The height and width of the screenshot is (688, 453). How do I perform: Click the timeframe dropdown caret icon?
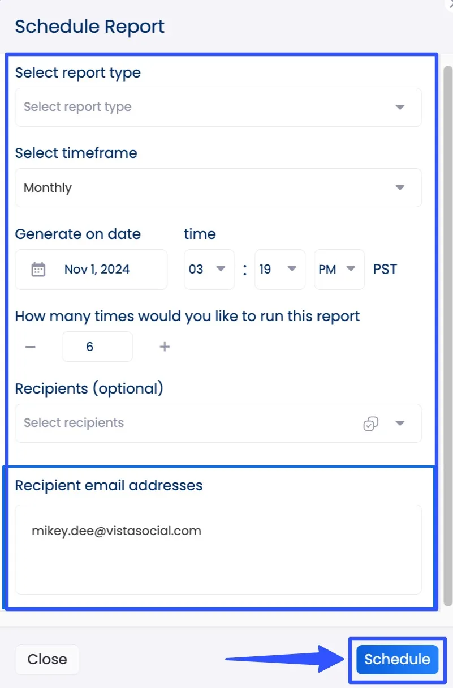click(x=400, y=188)
